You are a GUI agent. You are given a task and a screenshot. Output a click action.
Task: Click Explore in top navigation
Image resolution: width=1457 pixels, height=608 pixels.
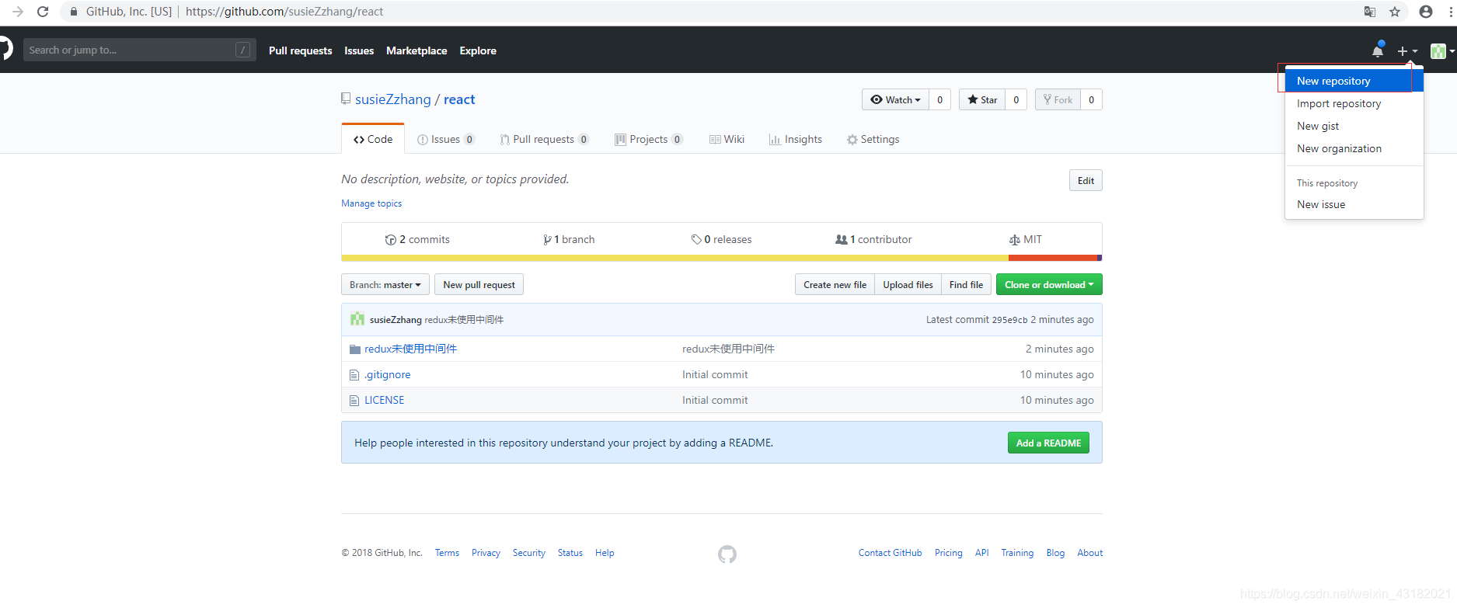point(478,50)
